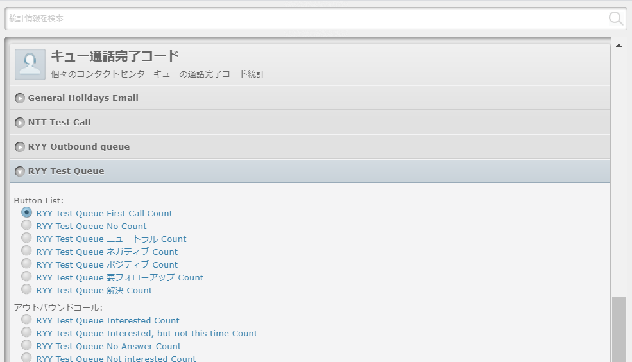This screenshot has height=362, width=632.
Task: Open Interested, but not this time Count link
Action: coord(147,333)
